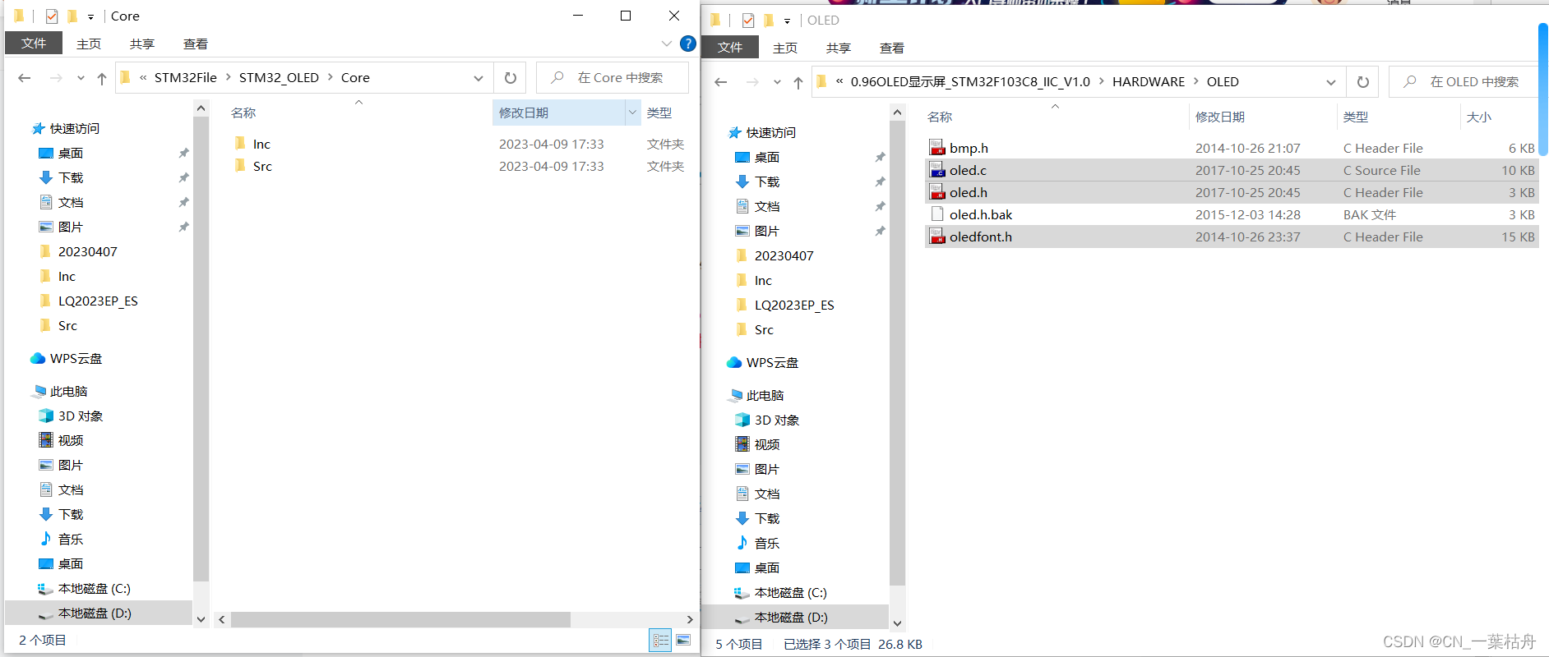Open quick access toolbar dropdown in Core title bar

coord(90,16)
